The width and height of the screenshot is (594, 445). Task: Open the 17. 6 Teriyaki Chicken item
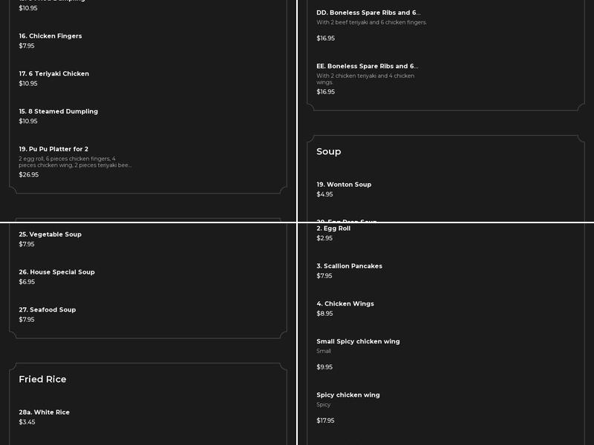[x=54, y=74]
